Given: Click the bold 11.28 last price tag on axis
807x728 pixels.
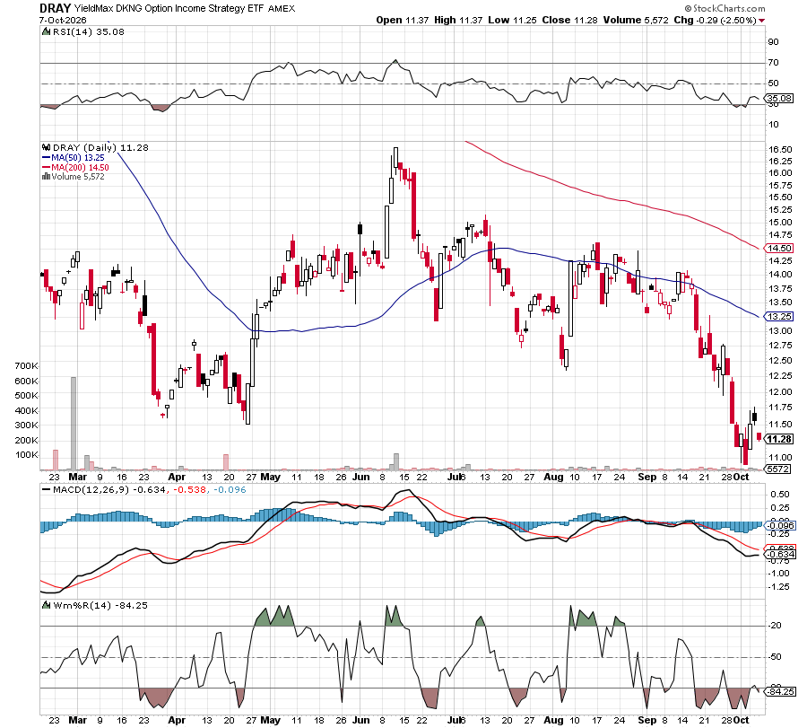Looking at the screenshot, I should click(780, 439).
